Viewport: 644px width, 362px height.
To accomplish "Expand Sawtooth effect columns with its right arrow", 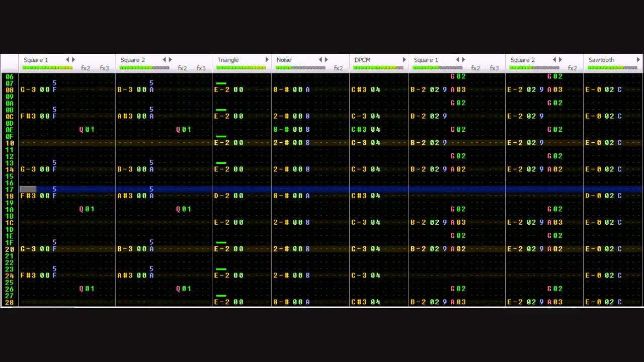I will [638, 60].
